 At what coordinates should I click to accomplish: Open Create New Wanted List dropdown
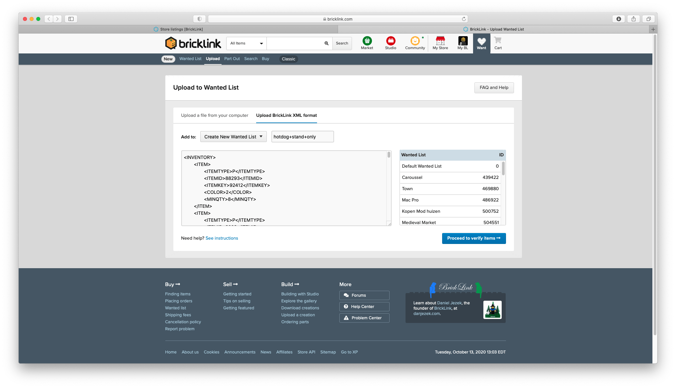(233, 137)
